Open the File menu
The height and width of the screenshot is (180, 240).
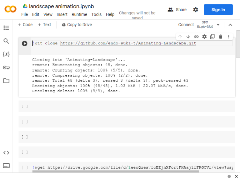pyautogui.click(x=24, y=14)
